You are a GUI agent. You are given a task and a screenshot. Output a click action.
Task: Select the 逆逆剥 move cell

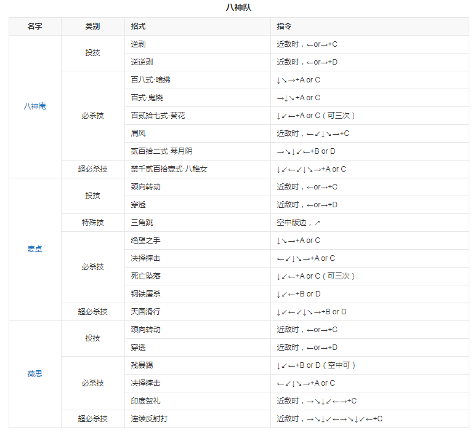click(142, 62)
